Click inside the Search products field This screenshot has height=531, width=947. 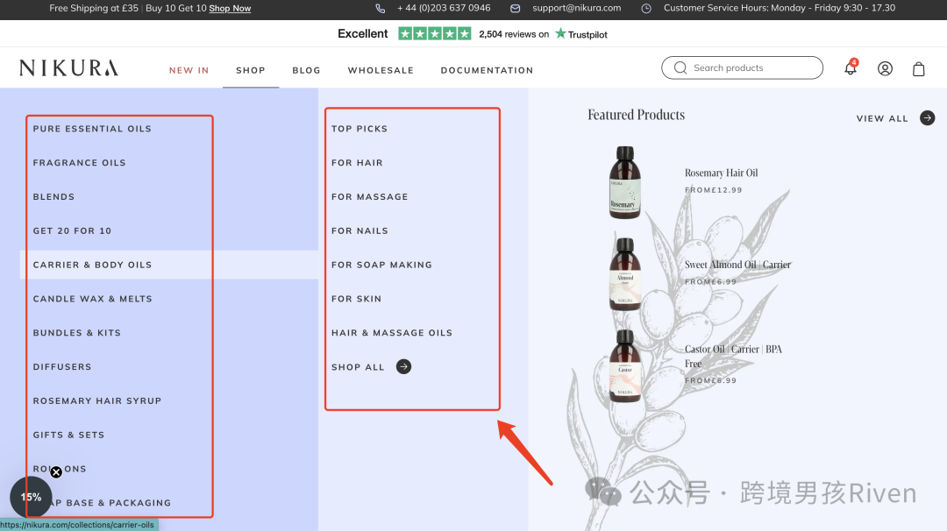pyautogui.click(x=743, y=67)
